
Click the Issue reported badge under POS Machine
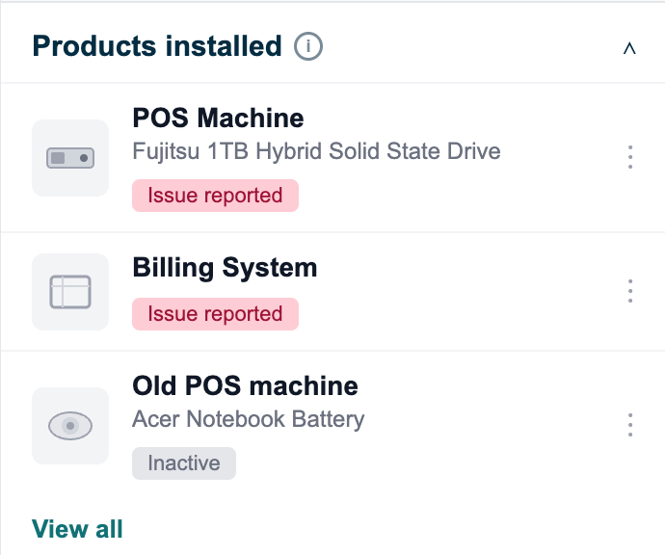pos(216,196)
